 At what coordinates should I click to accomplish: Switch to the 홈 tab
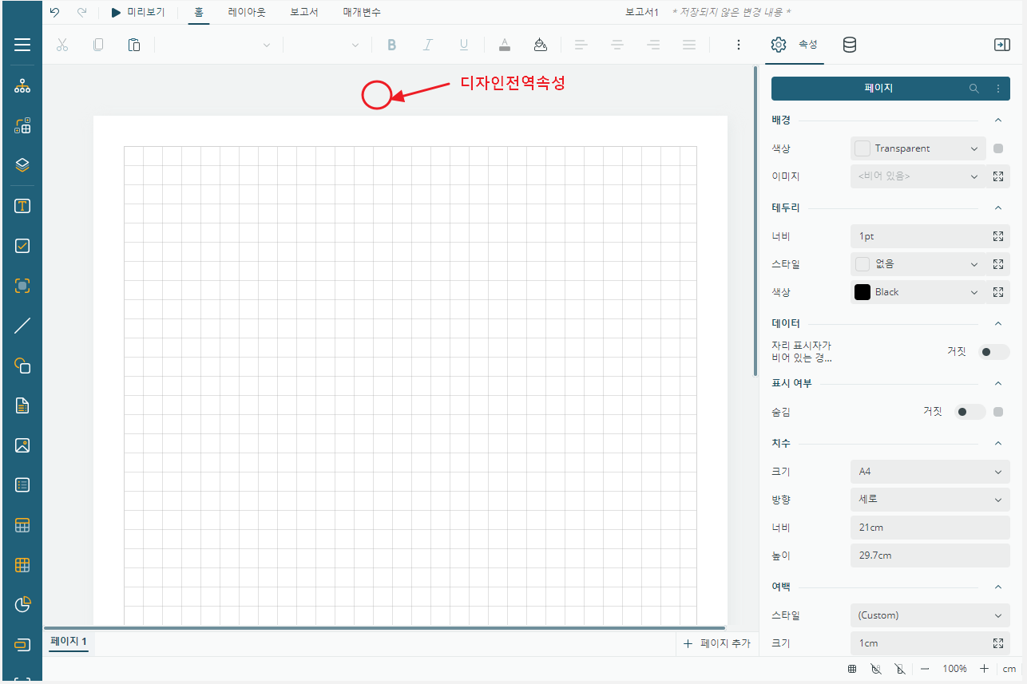199,12
